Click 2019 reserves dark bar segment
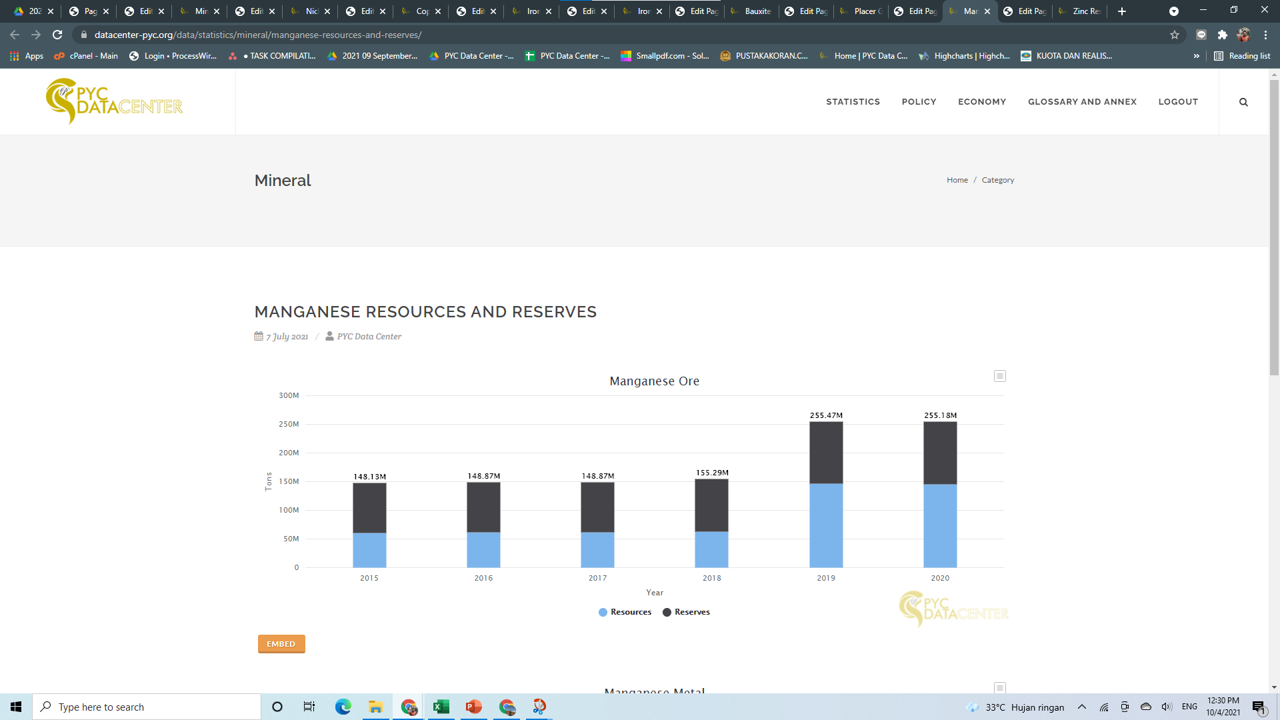The image size is (1280, 720). pos(826,453)
